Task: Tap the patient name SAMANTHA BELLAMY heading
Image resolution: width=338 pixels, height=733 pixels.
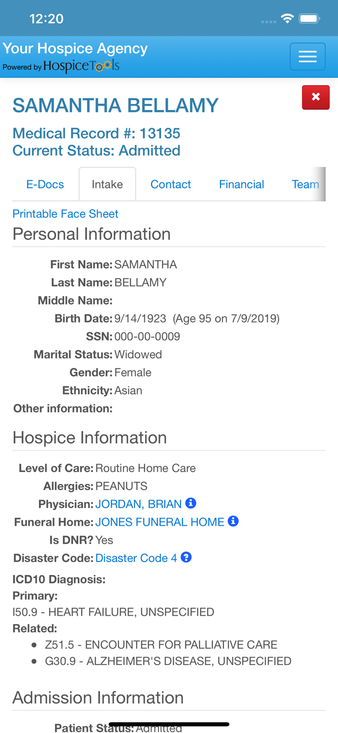Action: (116, 106)
